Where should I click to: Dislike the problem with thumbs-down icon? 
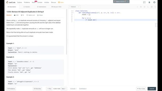(x=22, y=15)
